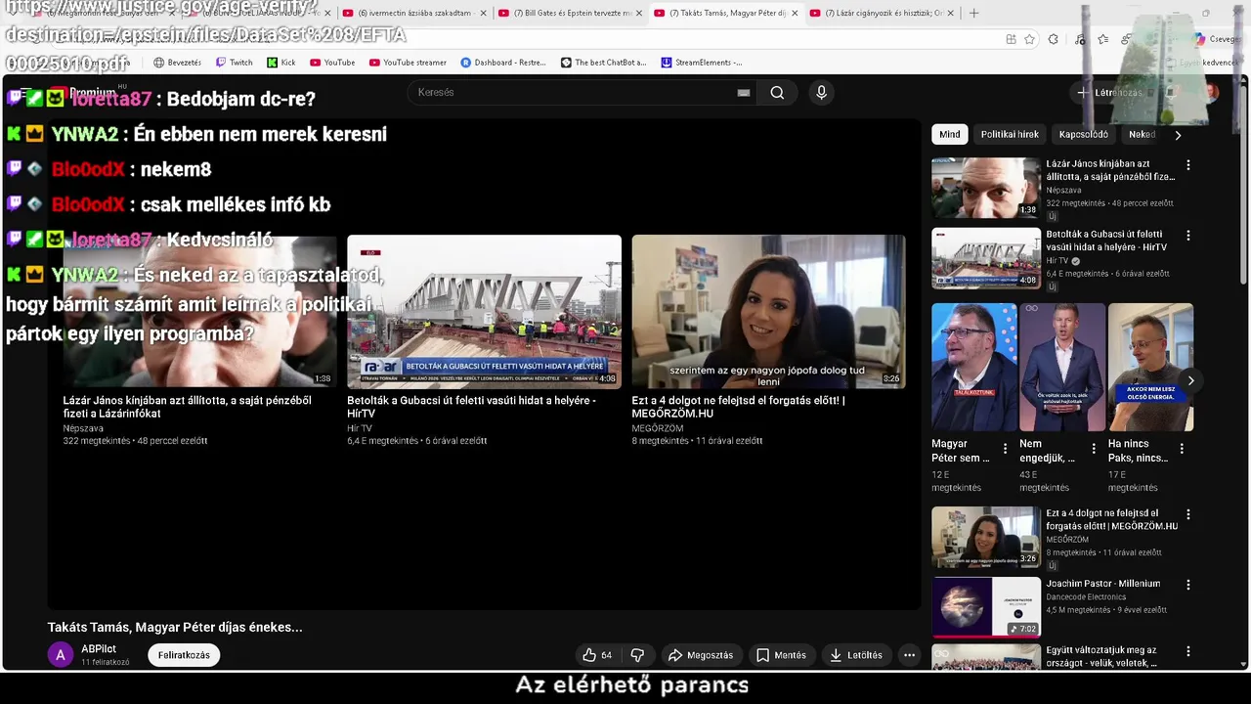Switch to 'Bill Gates és Epstein tervezte' tab
The width and height of the screenshot is (1251, 704).
pyautogui.click(x=572, y=14)
